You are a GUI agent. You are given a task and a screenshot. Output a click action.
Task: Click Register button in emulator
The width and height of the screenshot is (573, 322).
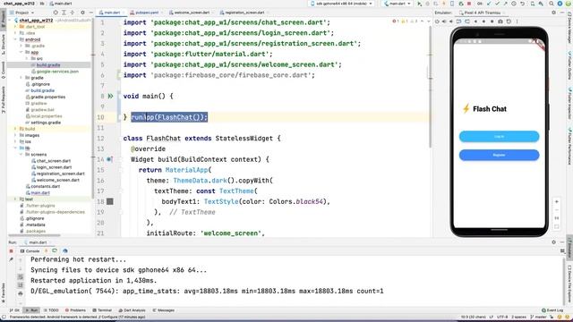499,155
